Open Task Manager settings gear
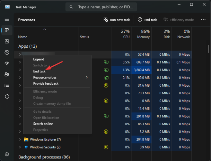This screenshot has height=161, width=211. tap(7, 154)
